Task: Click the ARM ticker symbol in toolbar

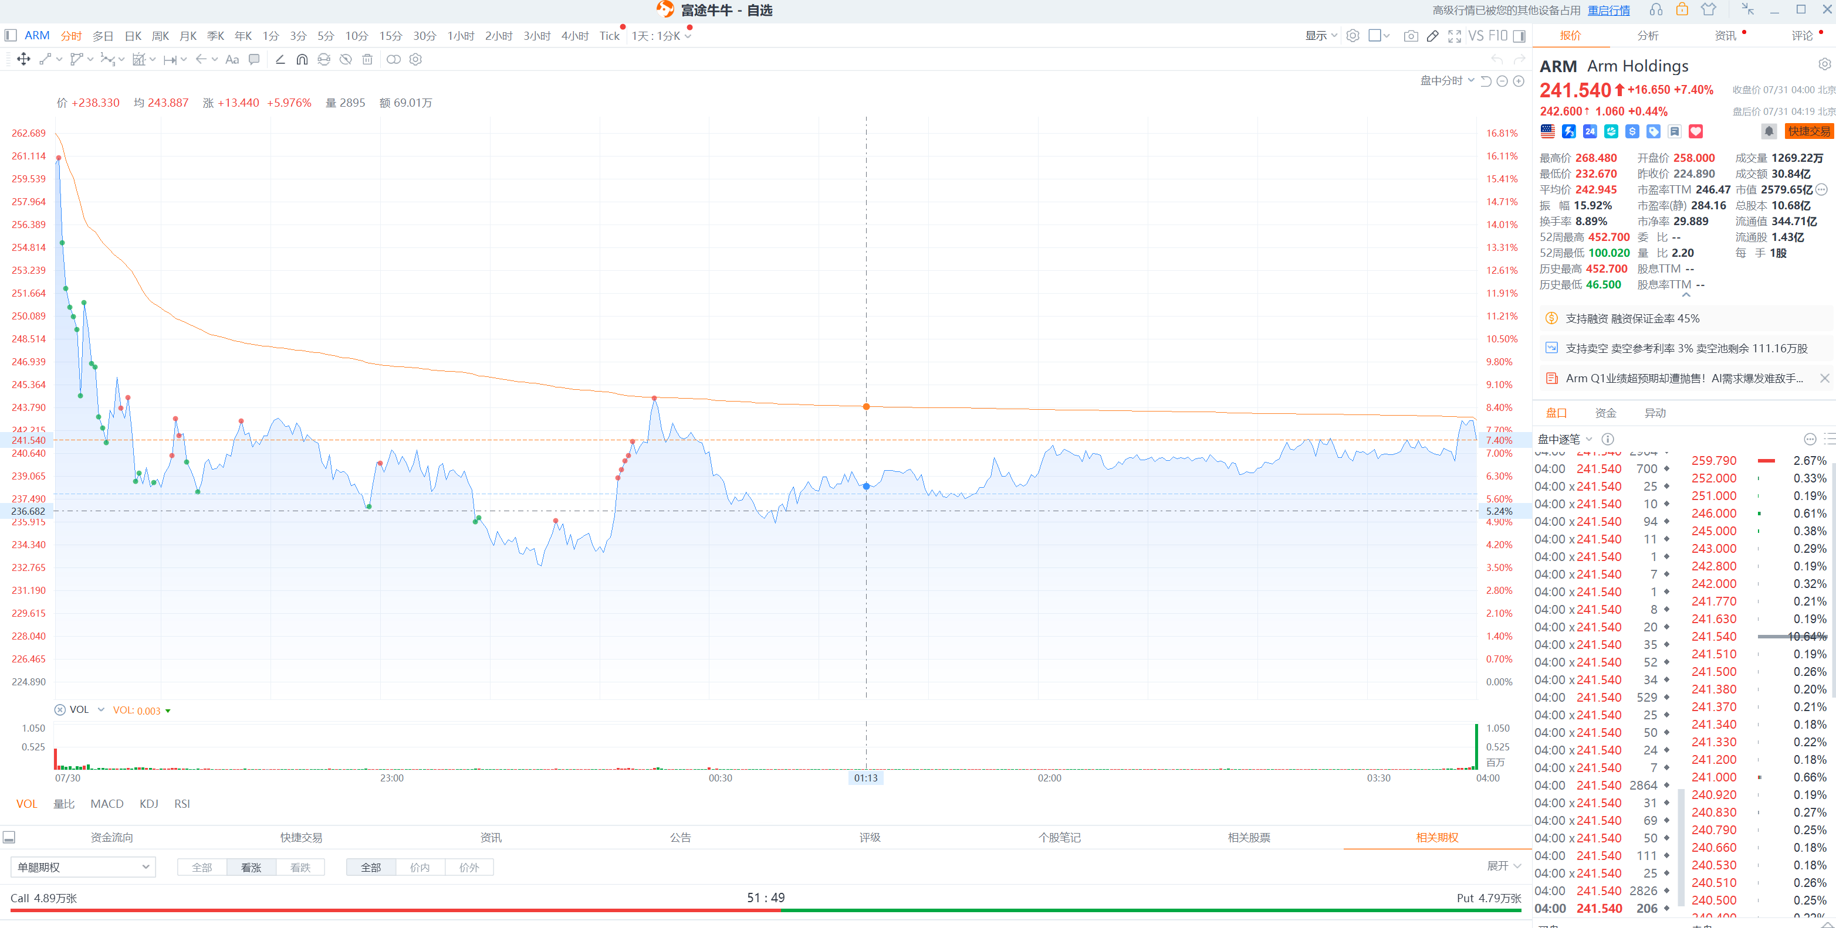Action: (x=37, y=36)
